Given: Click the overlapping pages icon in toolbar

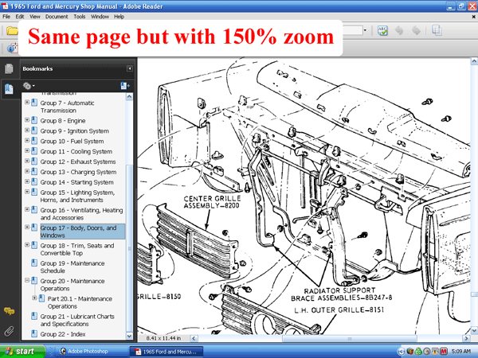Looking at the screenshot, I should 437,30.
